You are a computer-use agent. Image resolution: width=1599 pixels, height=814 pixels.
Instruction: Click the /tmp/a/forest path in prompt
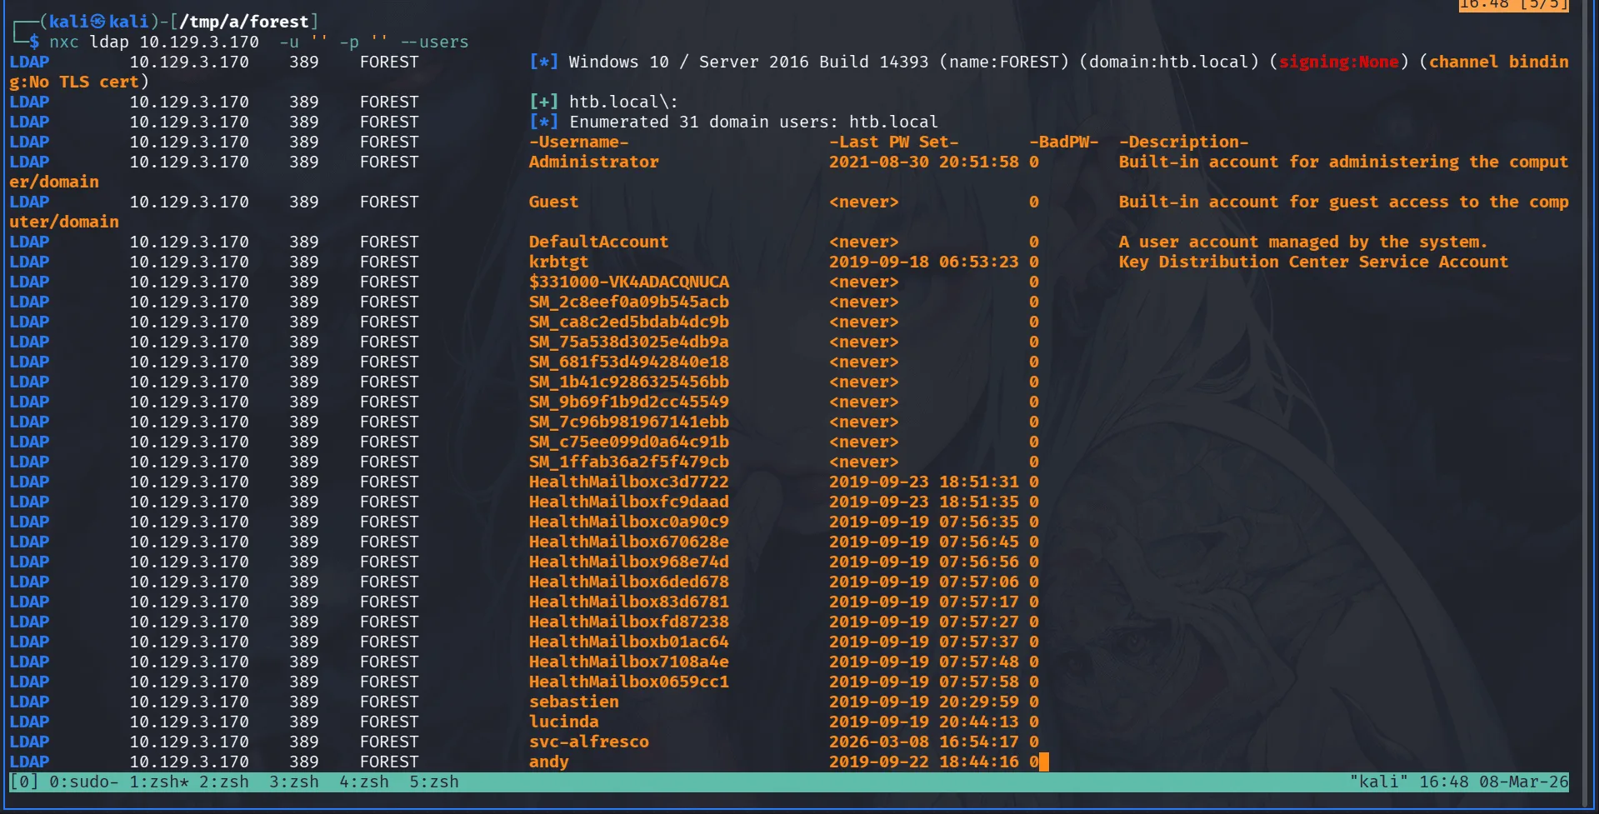coord(244,22)
